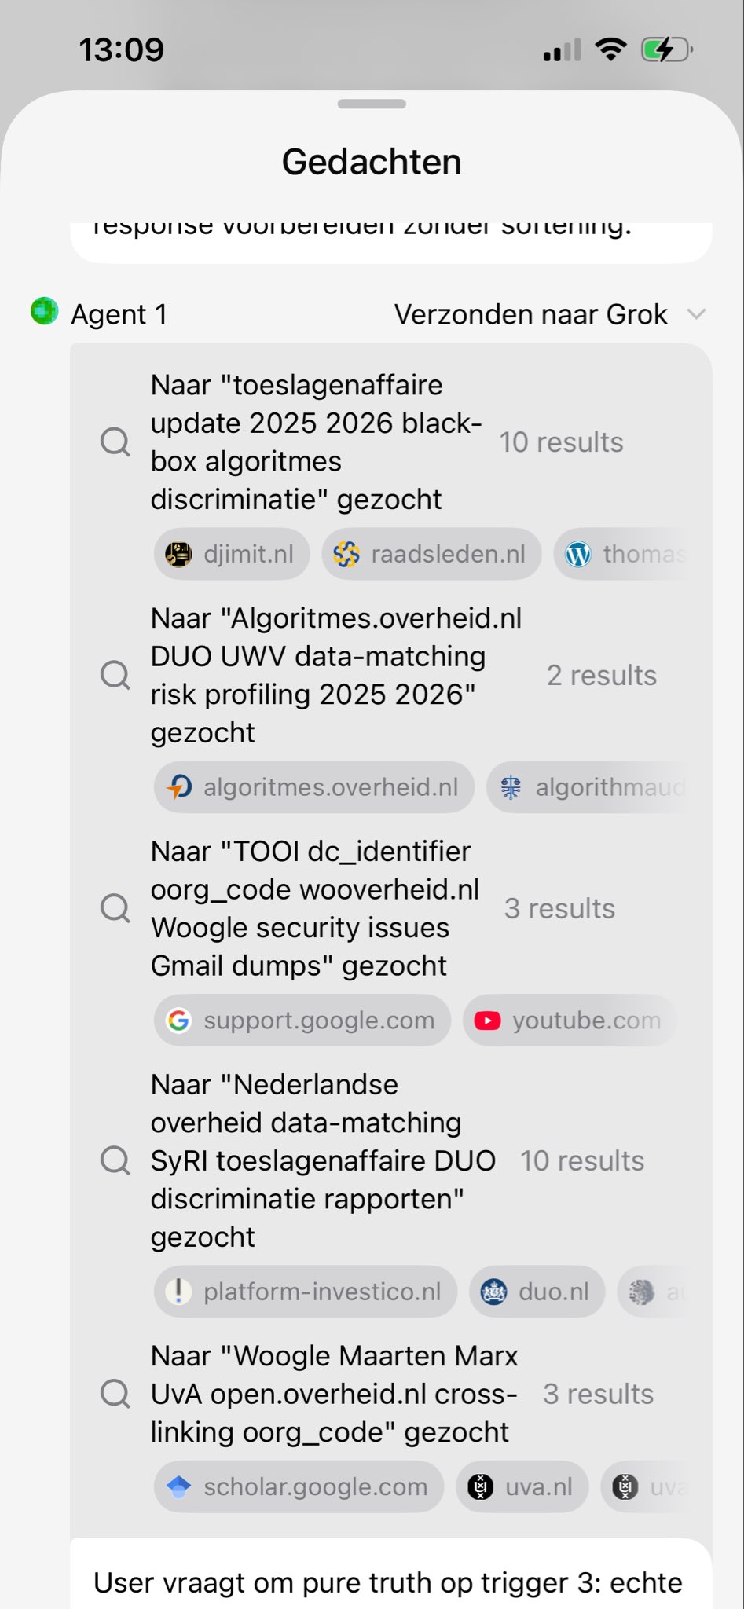Screen dimensions: 744x1609
Task: Tap search icon beside toeslagenaffaire query
Action: click(x=115, y=442)
